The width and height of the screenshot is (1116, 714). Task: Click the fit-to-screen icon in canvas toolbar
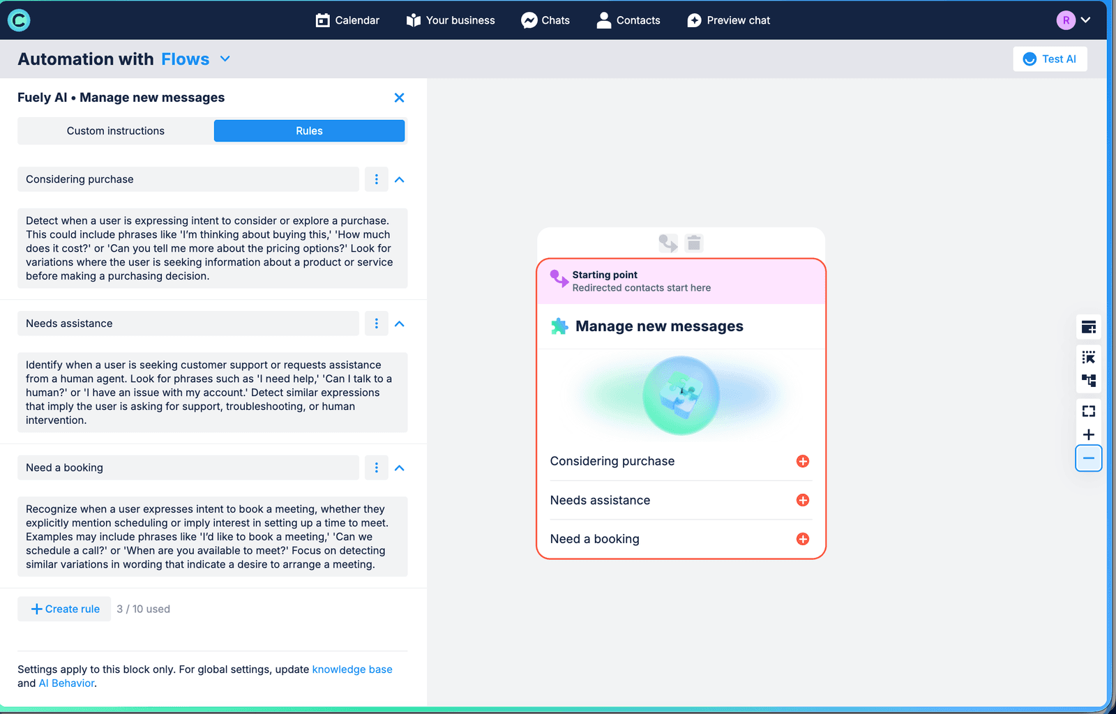point(1089,411)
